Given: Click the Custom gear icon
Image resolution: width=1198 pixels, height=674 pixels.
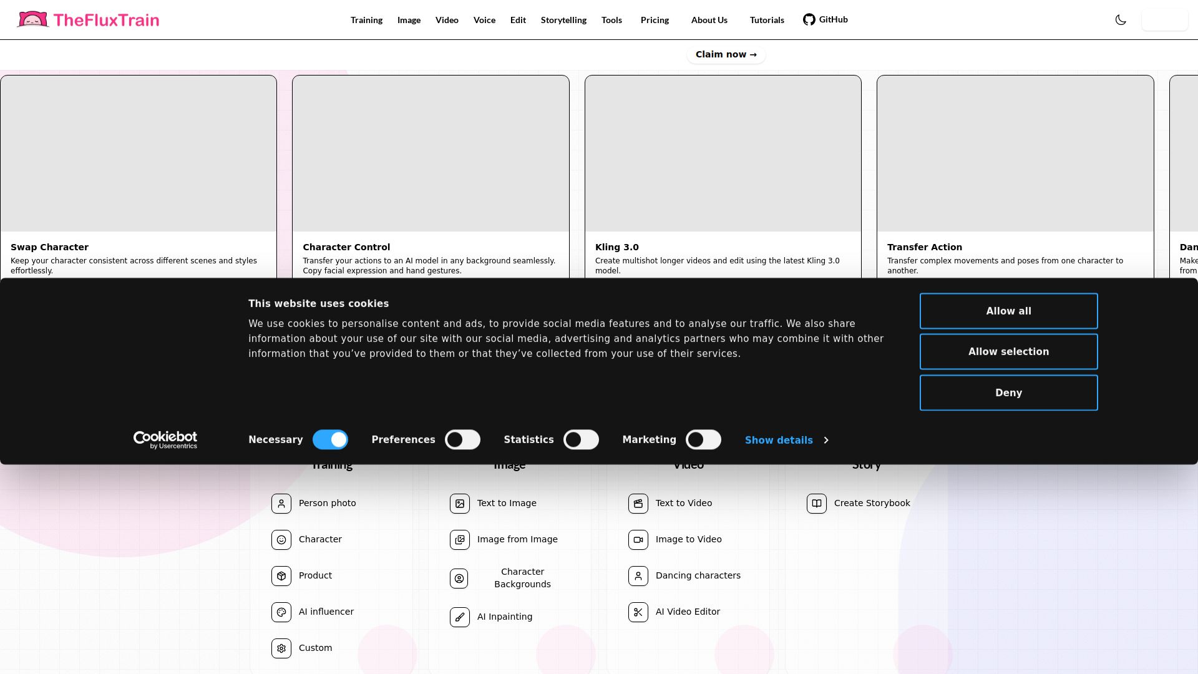Looking at the screenshot, I should click(x=281, y=648).
